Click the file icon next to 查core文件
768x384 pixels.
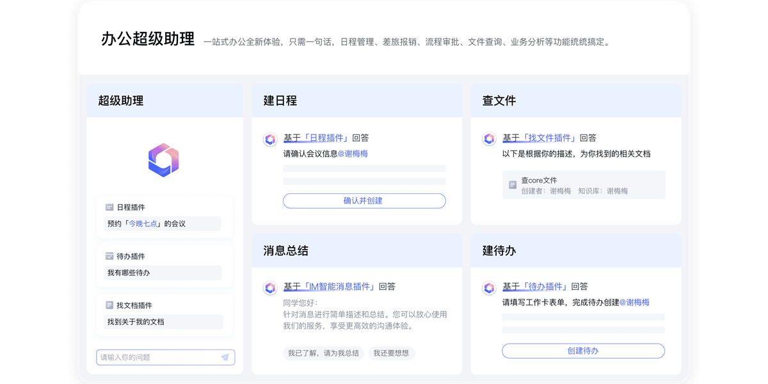click(x=513, y=185)
